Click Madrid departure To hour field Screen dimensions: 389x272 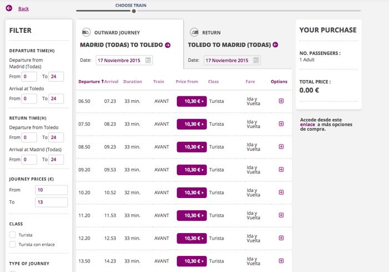[56, 77]
